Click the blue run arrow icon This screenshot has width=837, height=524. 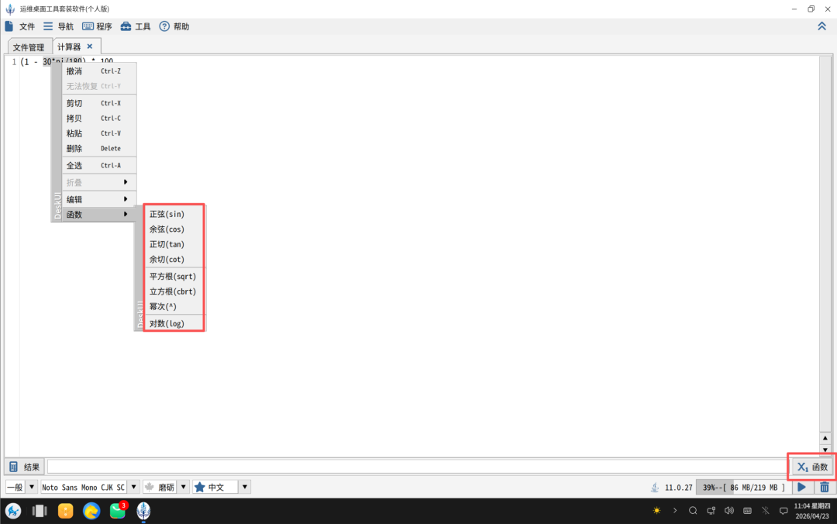pyautogui.click(x=801, y=487)
